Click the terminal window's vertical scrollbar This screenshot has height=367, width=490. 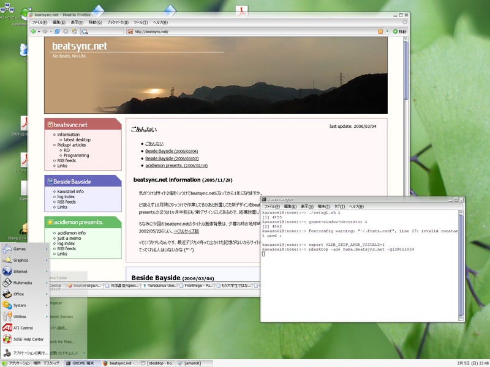pos(461,263)
